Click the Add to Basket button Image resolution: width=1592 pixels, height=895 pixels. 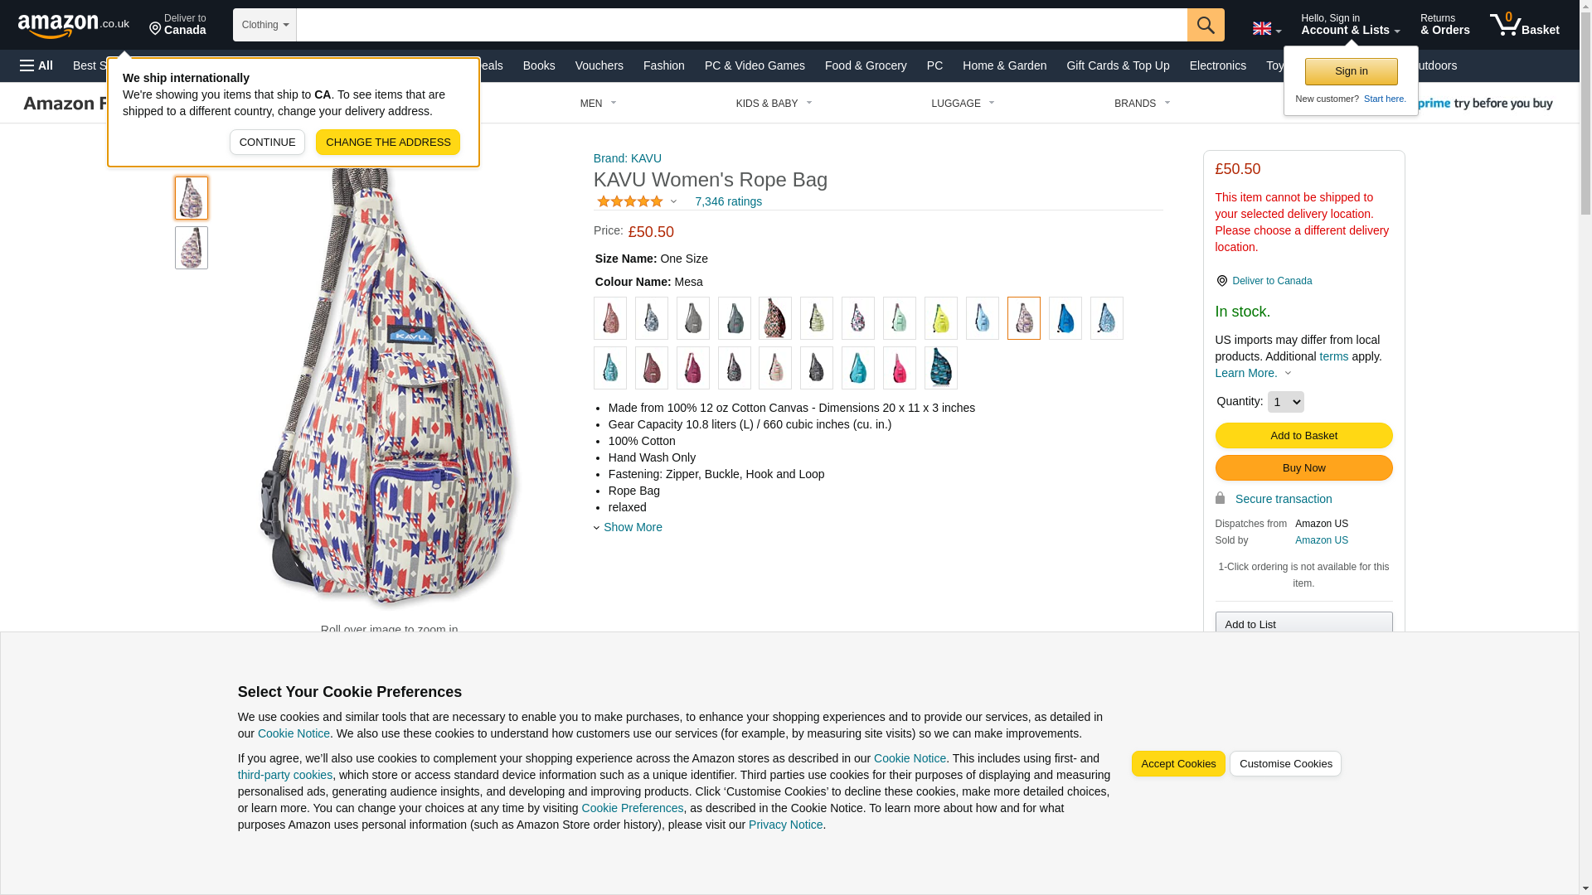point(1303,436)
